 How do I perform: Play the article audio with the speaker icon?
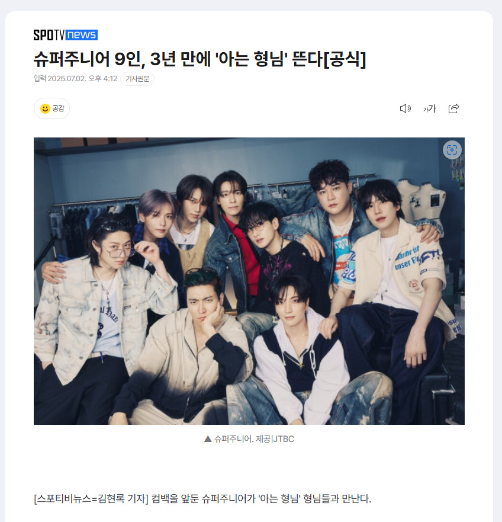[x=405, y=108]
